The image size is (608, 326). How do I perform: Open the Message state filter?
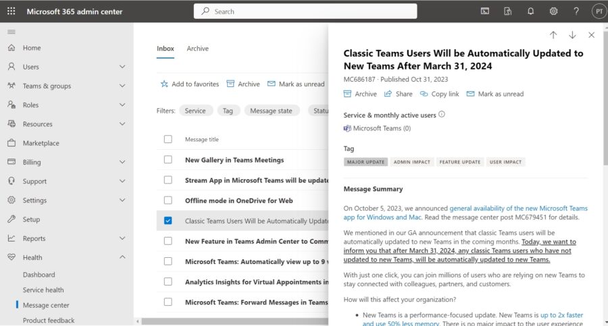(x=271, y=111)
